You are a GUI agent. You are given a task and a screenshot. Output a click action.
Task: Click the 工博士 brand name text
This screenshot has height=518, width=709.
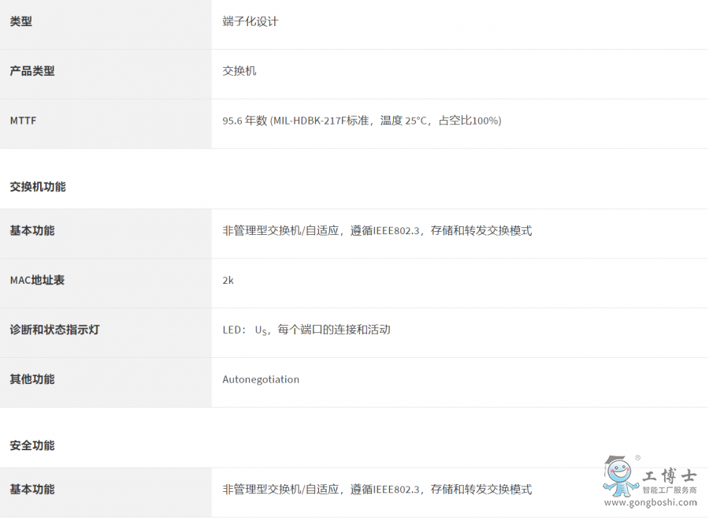669,475
